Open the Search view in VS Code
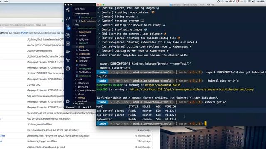Viewport: 266px width, 149px height. pos(68,18)
